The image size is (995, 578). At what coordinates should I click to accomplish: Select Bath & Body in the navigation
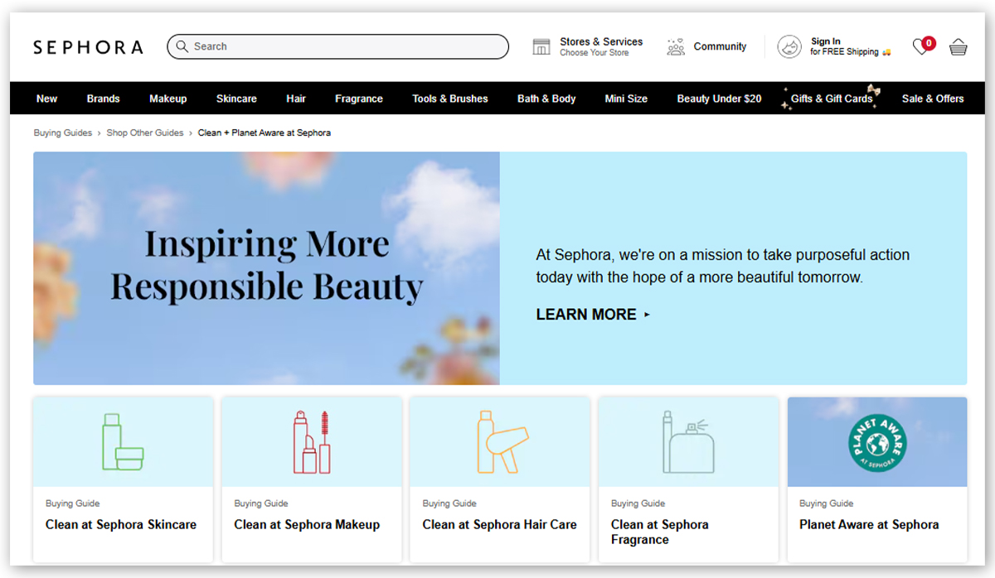(546, 98)
